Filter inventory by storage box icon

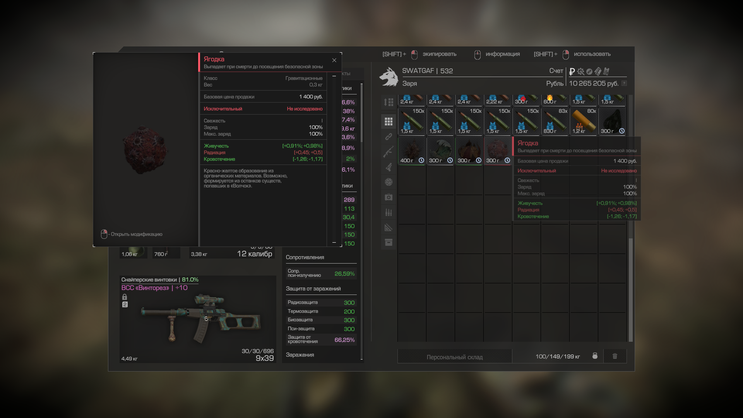[389, 242]
